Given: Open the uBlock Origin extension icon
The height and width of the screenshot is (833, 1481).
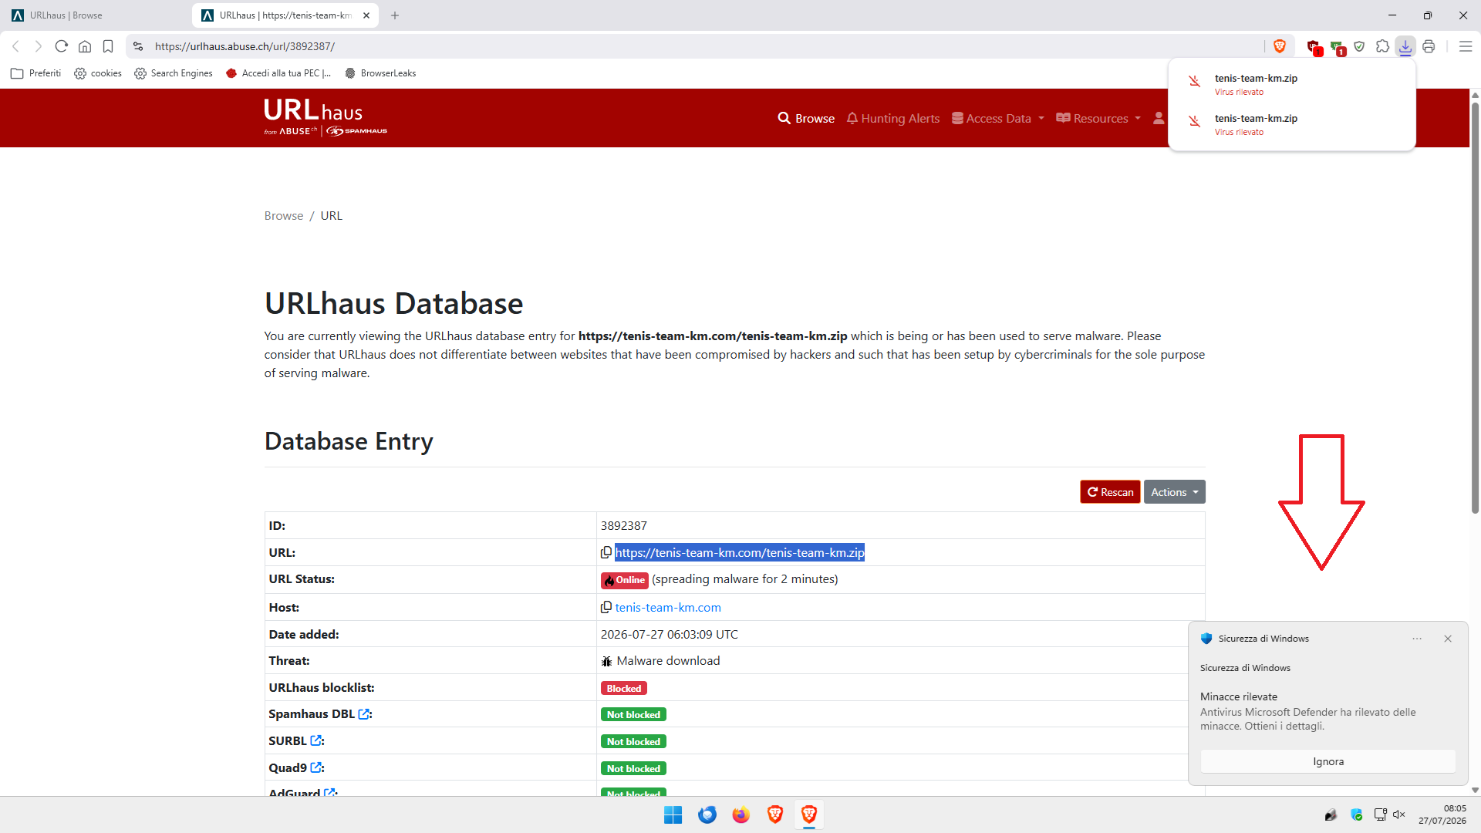Looking at the screenshot, I should 1314,47.
